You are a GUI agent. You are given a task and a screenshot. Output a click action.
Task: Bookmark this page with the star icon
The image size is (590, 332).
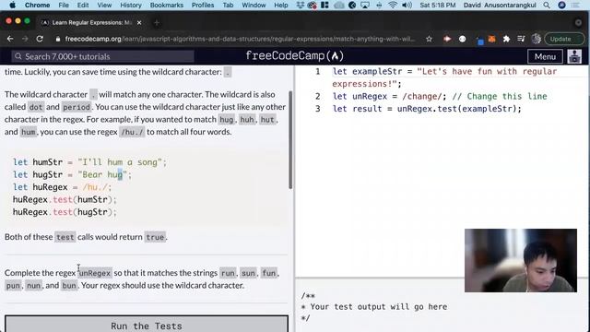click(429, 39)
